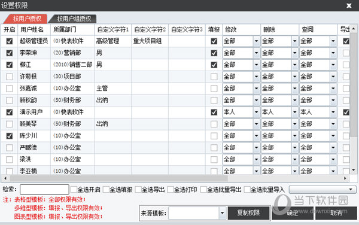
Task: Enable the 全选批量导出 checkbox
Action: [x=203, y=190]
